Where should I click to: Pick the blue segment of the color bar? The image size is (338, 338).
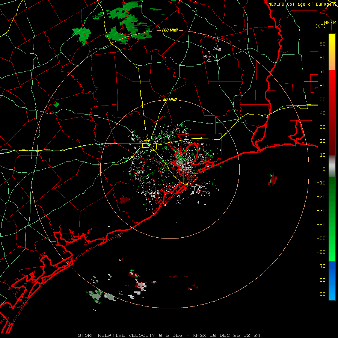coord(332,281)
